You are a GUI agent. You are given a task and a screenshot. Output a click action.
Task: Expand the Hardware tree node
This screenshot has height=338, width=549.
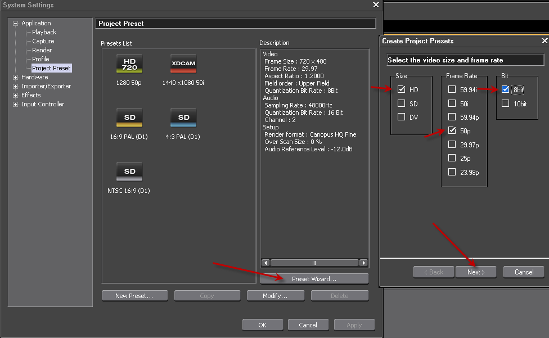tap(16, 77)
